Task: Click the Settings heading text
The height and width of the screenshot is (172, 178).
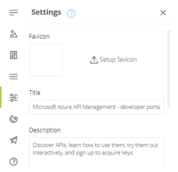Action: pyautogui.click(x=46, y=12)
